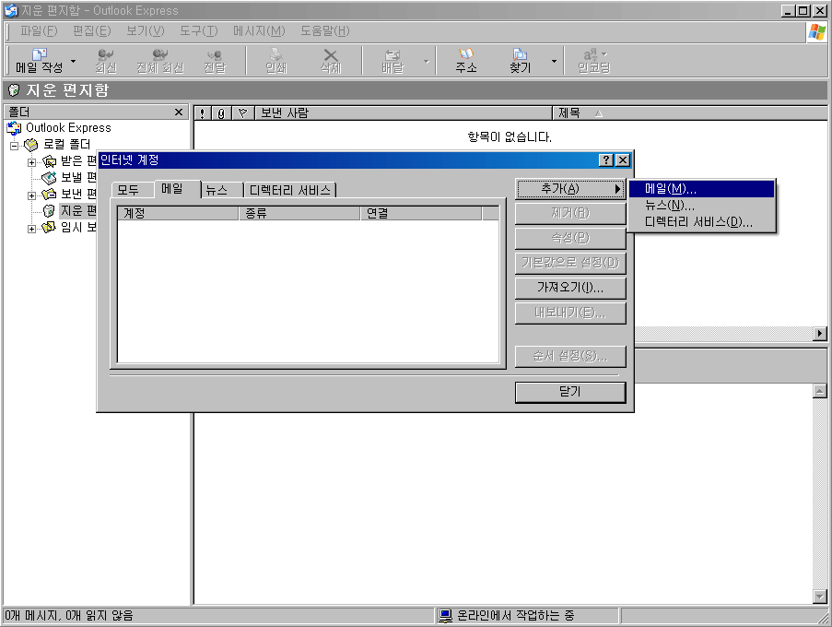Collapse the 로컬 폴더 tree node
832x627 pixels.
coord(15,146)
